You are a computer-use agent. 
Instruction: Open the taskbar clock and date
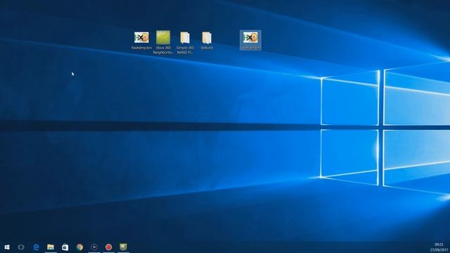[x=439, y=247]
